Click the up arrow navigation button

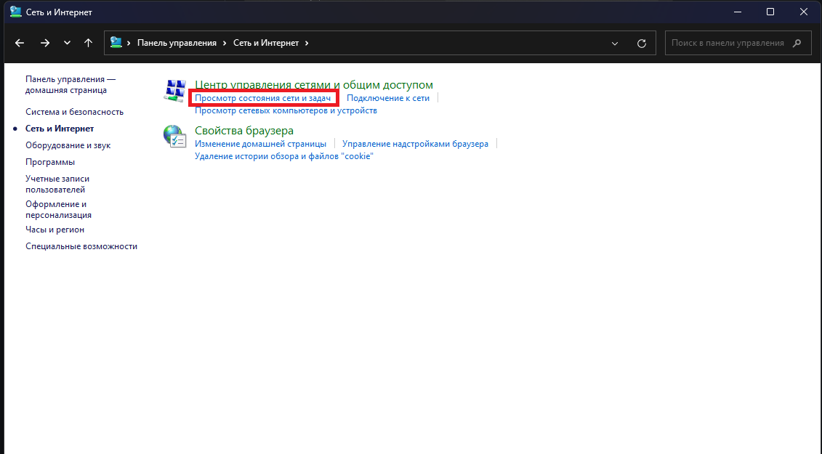point(89,43)
